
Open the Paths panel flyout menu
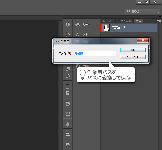pyautogui.click(x=159, y=21)
